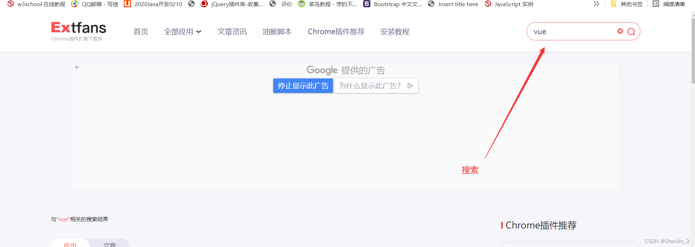Open Chrome插件推荐 in the nav bar

(x=336, y=32)
